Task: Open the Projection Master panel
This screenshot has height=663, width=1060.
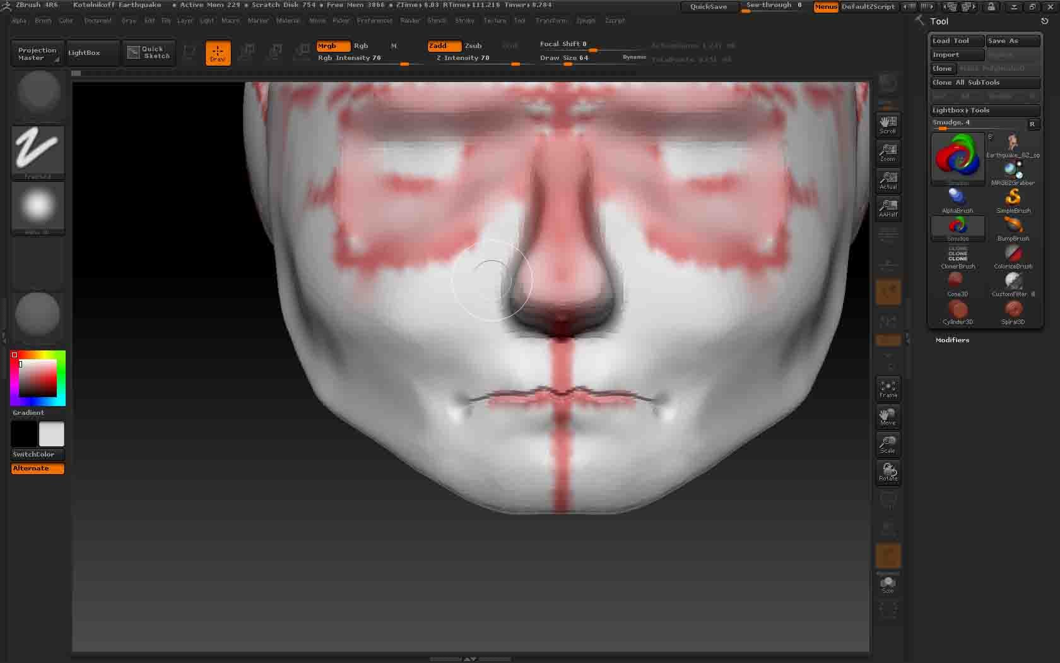Action: (37, 53)
